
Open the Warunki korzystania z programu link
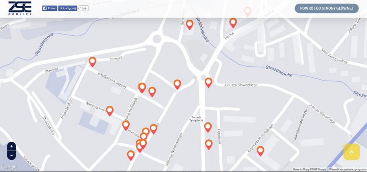point(347,170)
